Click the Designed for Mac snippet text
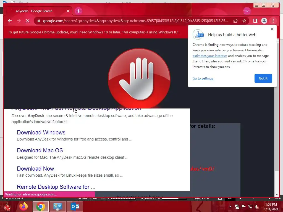This screenshot has height=212, width=283. pyautogui.click(x=73, y=157)
